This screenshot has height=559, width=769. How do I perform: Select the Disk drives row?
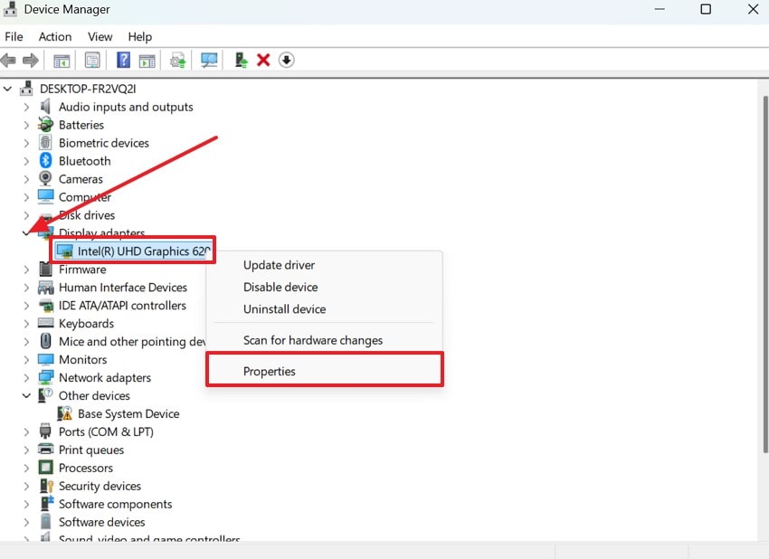pyautogui.click(x=87, y=214)
